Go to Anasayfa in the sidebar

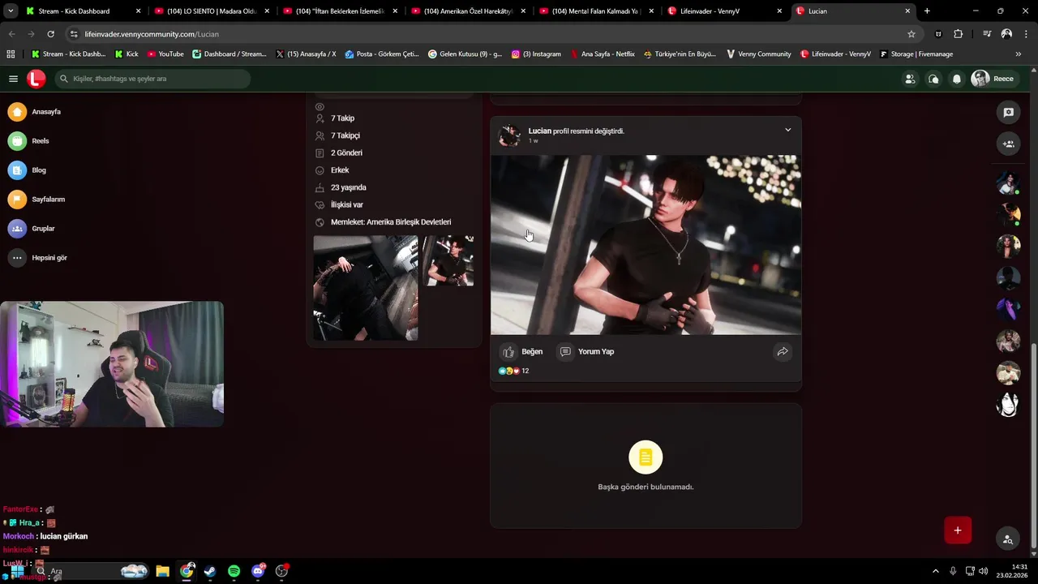pyautogui.click(x=35, y=112)
